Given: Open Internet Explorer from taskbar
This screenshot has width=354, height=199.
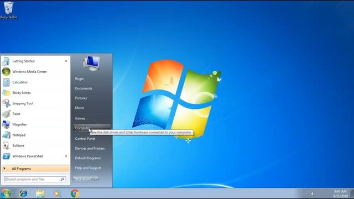Looking at the screenshot, I should coord(23,193).
